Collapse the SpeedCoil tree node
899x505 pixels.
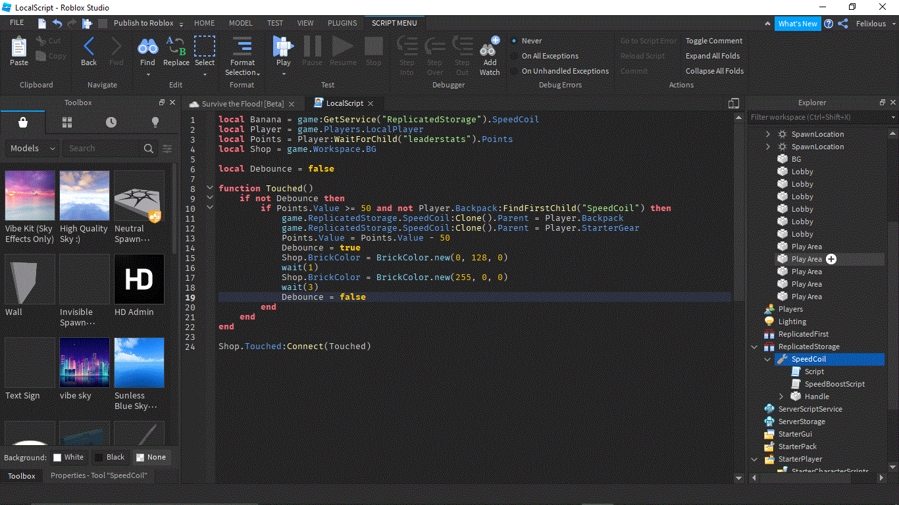tap(768, 360)
